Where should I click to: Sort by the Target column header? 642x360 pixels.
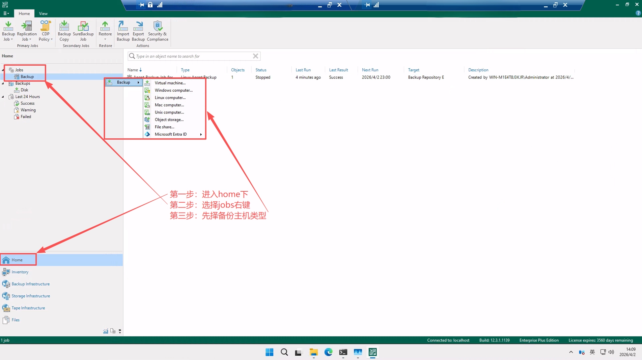(414, 70)
